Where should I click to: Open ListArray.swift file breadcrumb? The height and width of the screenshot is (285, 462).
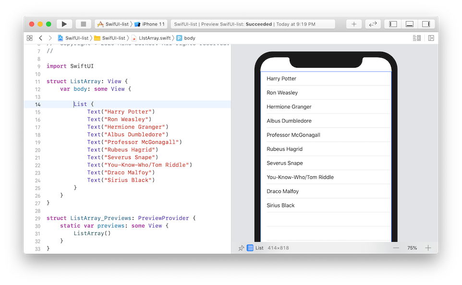151,38
